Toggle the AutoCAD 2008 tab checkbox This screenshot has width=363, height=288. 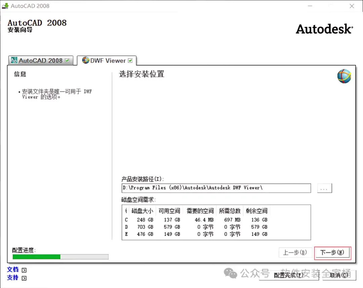pyautogui.click(x=67, y=60)
